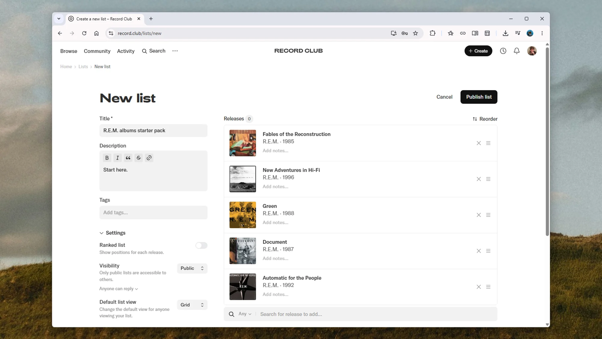The image size is (602, 339).
Task: Toggle bold formatting in description toolbar
Action: (x=107, y=158)
